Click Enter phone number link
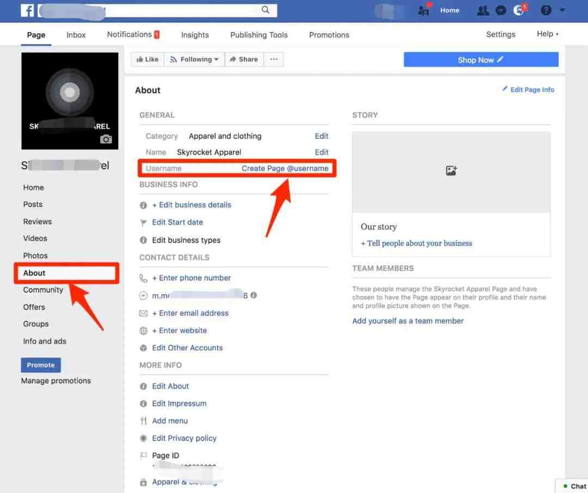Screen dimensions: 588x493 tap(191, 278)
